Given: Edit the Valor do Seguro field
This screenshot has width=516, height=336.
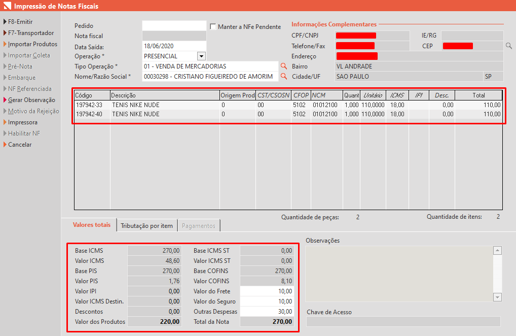Looking at the screenshot, I should (267, 301).
